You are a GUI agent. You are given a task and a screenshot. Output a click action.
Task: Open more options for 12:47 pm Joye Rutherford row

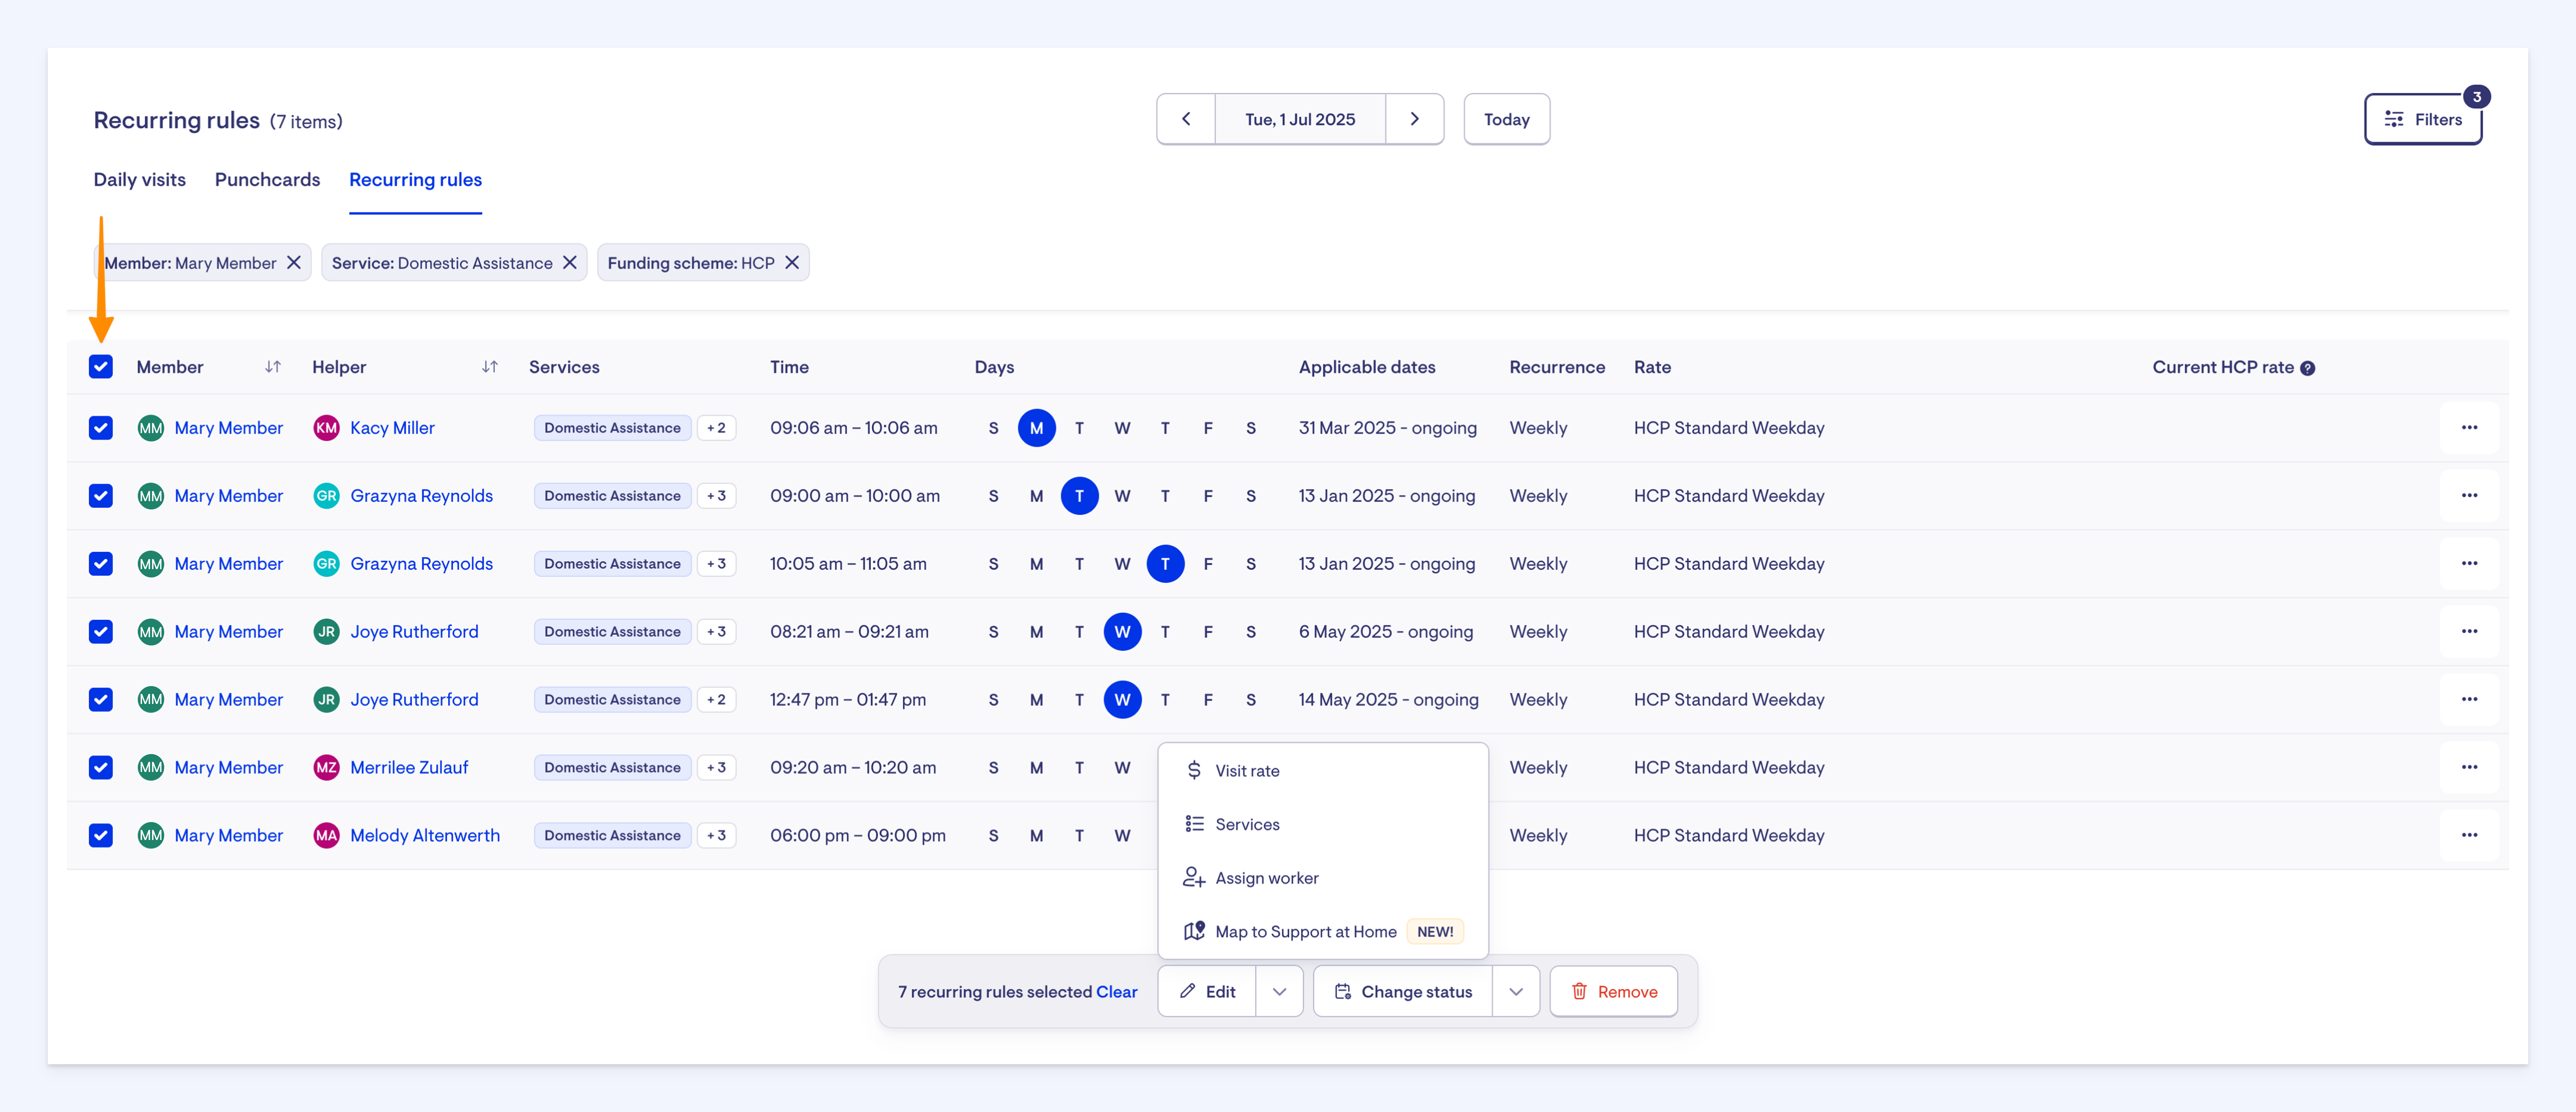coord(2469,699)
